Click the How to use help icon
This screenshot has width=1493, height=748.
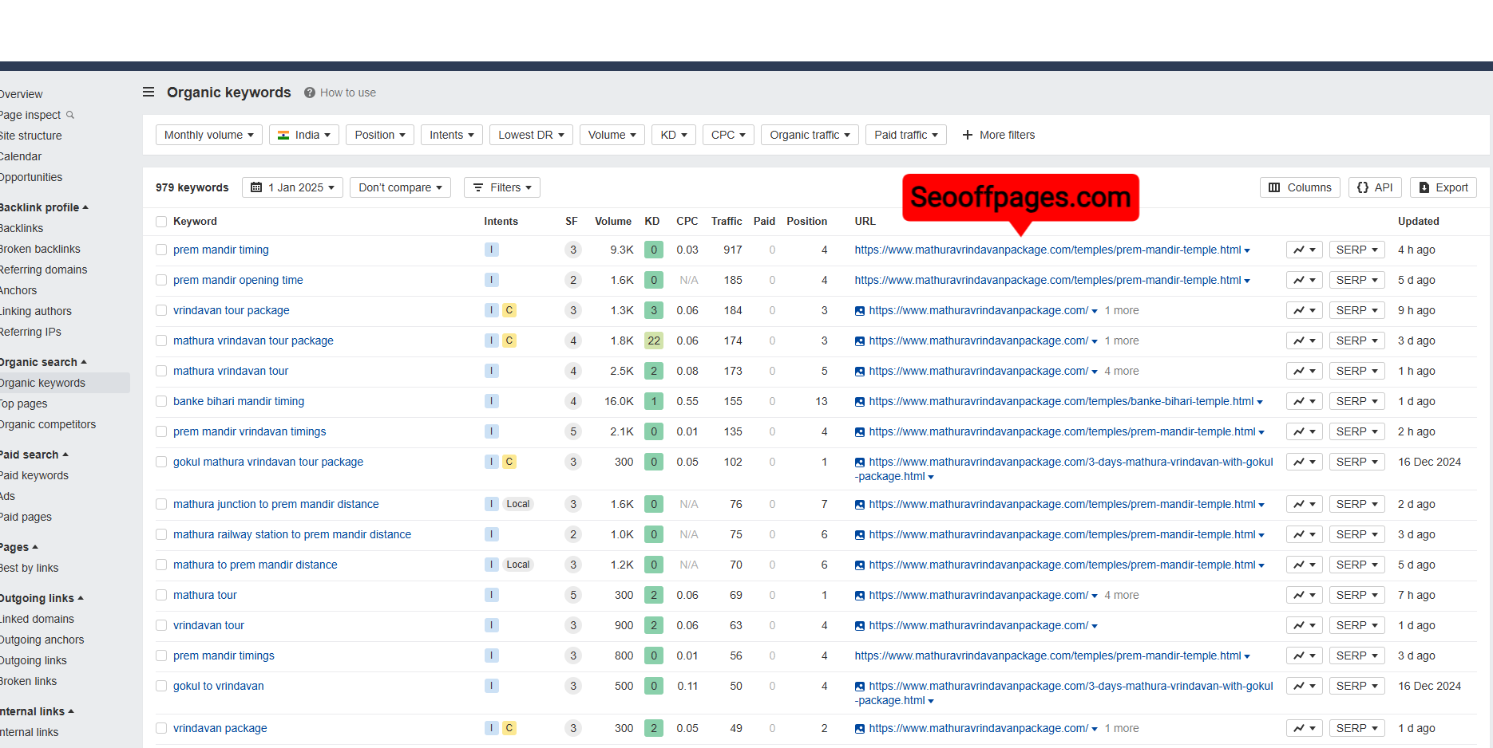(x=310, y=93)
